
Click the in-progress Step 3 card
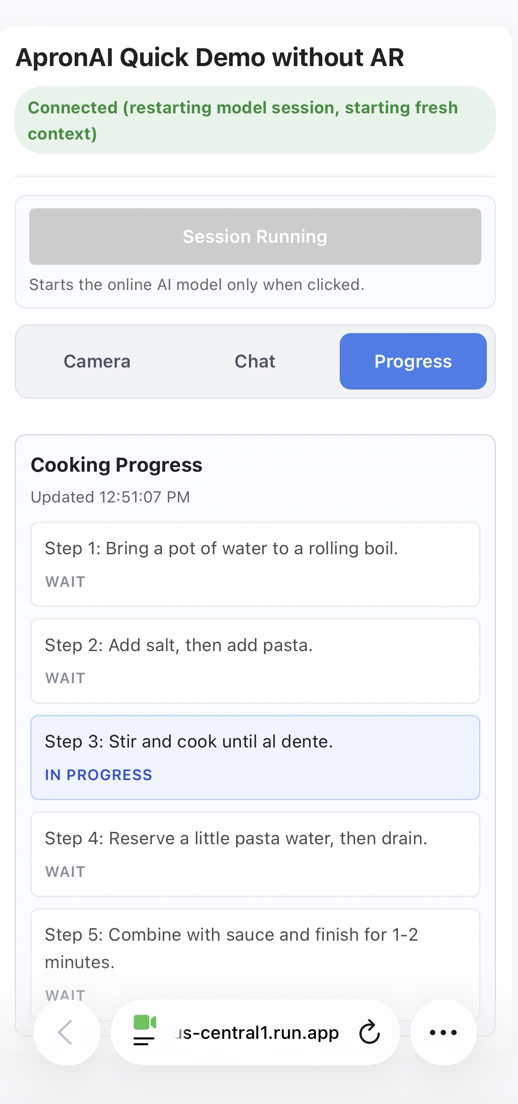click(x=255, y=757)
